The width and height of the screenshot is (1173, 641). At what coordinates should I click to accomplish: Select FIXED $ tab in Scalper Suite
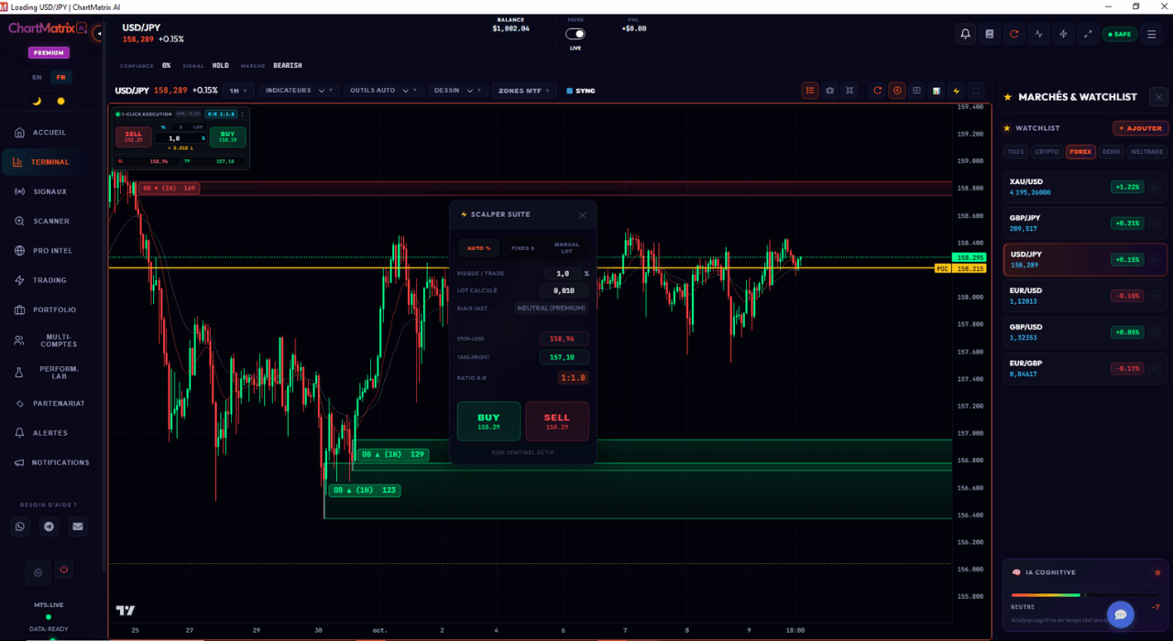pyautogui.click(x=522, y=248)
